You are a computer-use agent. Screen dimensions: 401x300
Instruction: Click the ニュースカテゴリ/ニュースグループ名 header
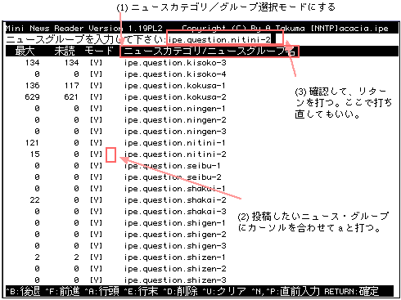click(210, 51)
